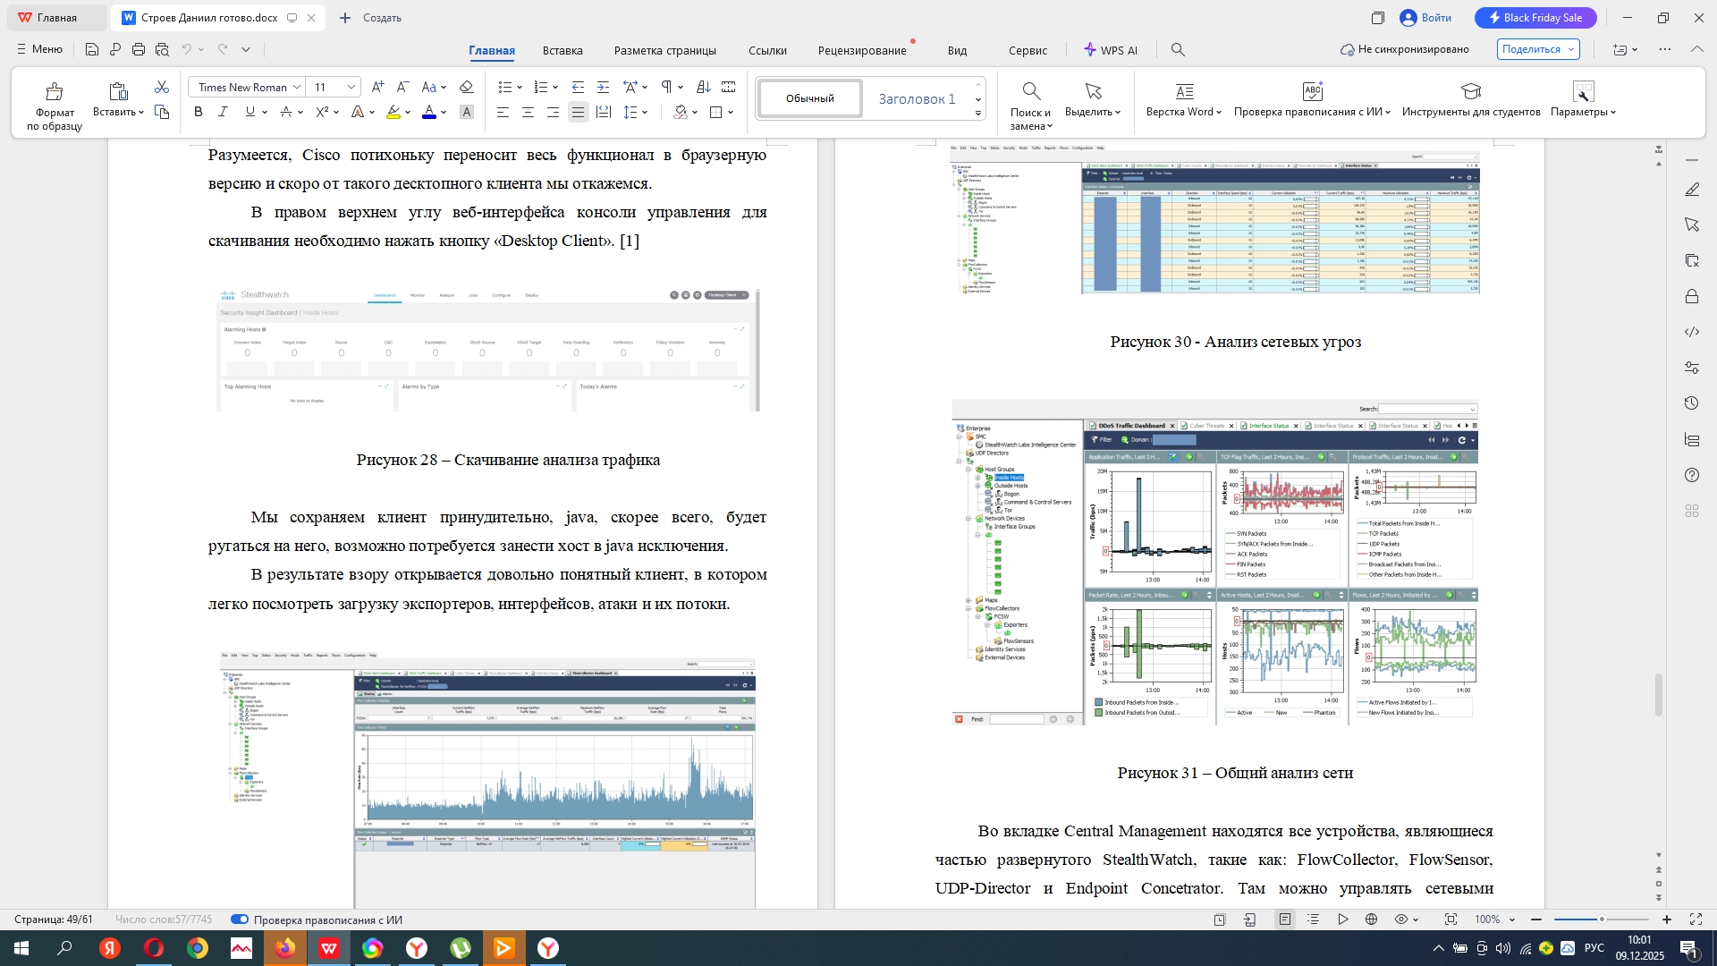Select justify text alignment

[x=579, y=112]
